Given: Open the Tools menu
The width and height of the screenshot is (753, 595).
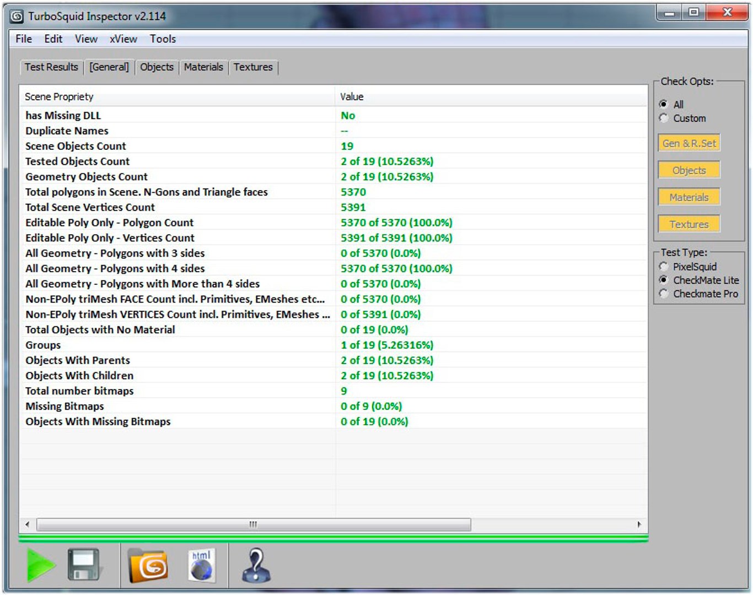Looking at the screenshot, I should pos(163,39).
